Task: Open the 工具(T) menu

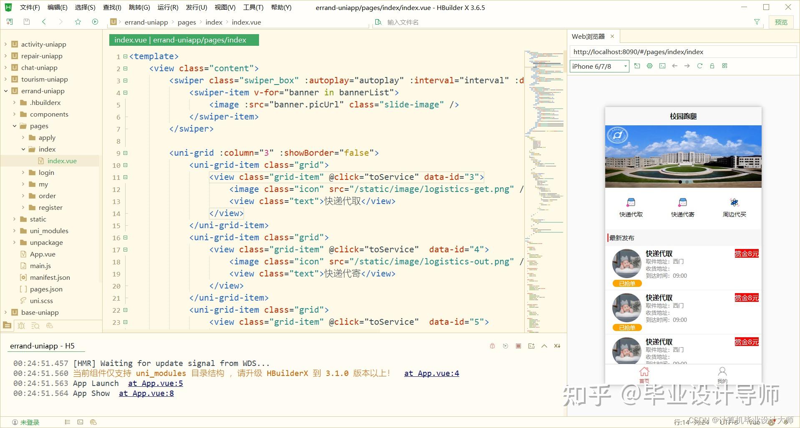Action: tap(253, 7)
